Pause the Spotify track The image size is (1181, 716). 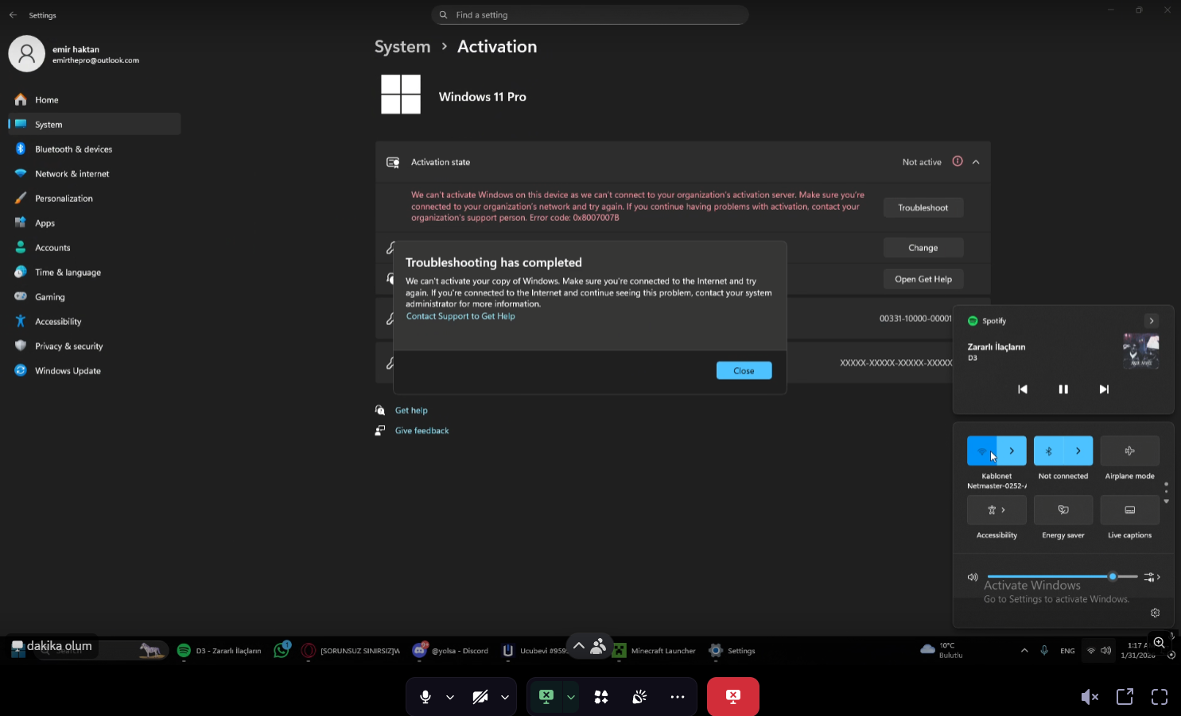pyautogui.click(x=1063, y=389)
